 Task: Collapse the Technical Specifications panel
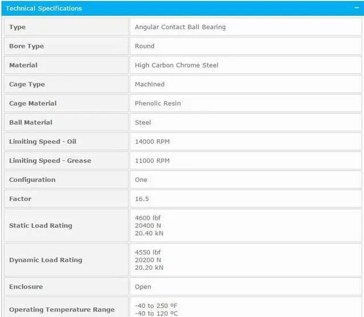357,8
